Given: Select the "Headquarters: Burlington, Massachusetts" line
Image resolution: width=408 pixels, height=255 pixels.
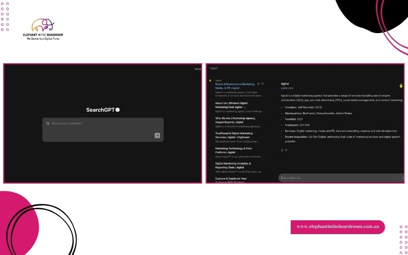Looking at the screenshot, I should [318, 113].
